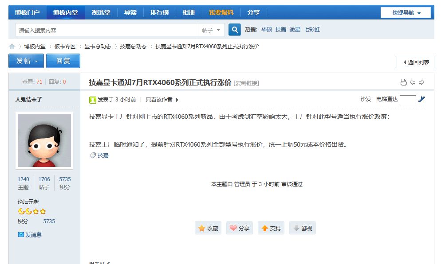
Task: Click the 沙发 floor label
Action: [366, 99]
